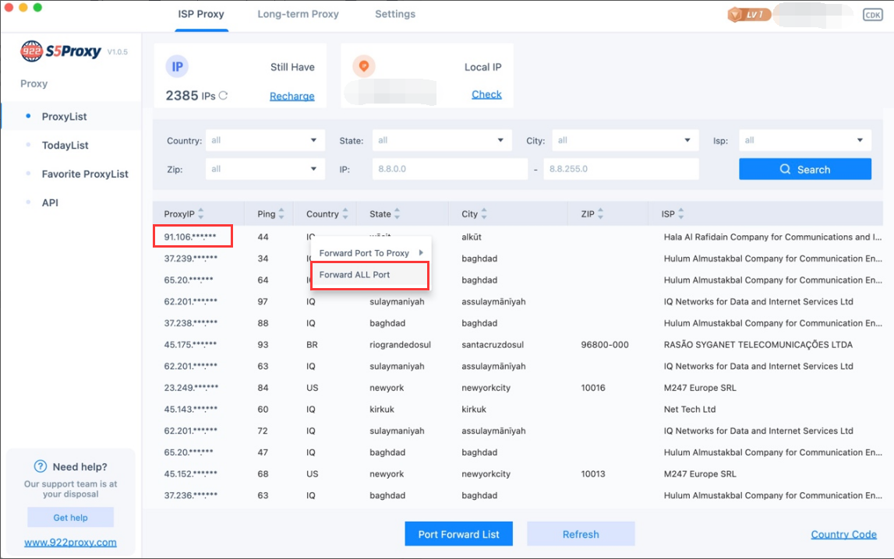Select proxy row 37.236.***.***
Screen dimensions: 894x559
click(x=518, y=495)
